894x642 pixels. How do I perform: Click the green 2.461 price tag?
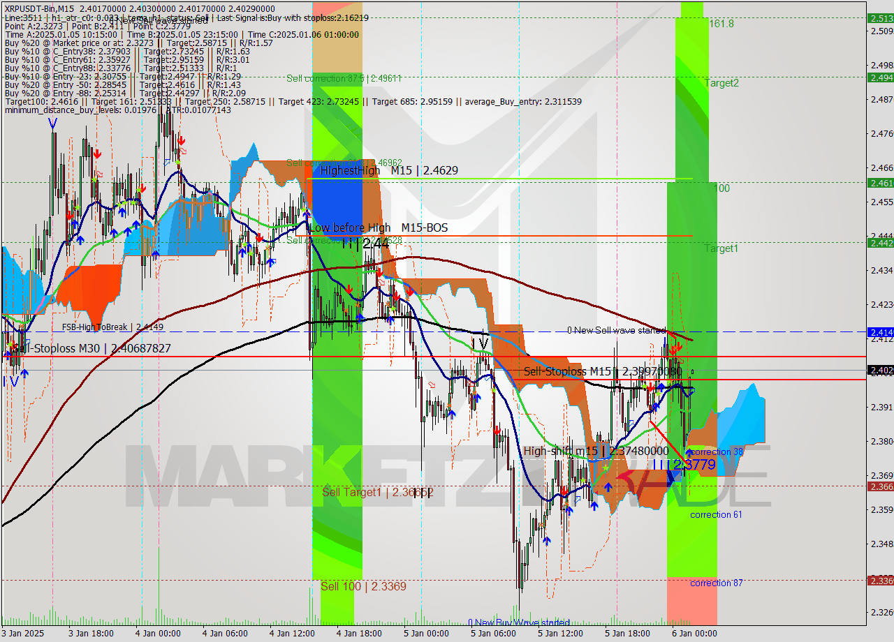point(880,183)
